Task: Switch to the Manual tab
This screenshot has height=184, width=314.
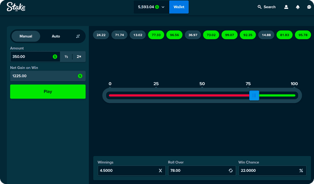Action: click(x=26, y=36)
